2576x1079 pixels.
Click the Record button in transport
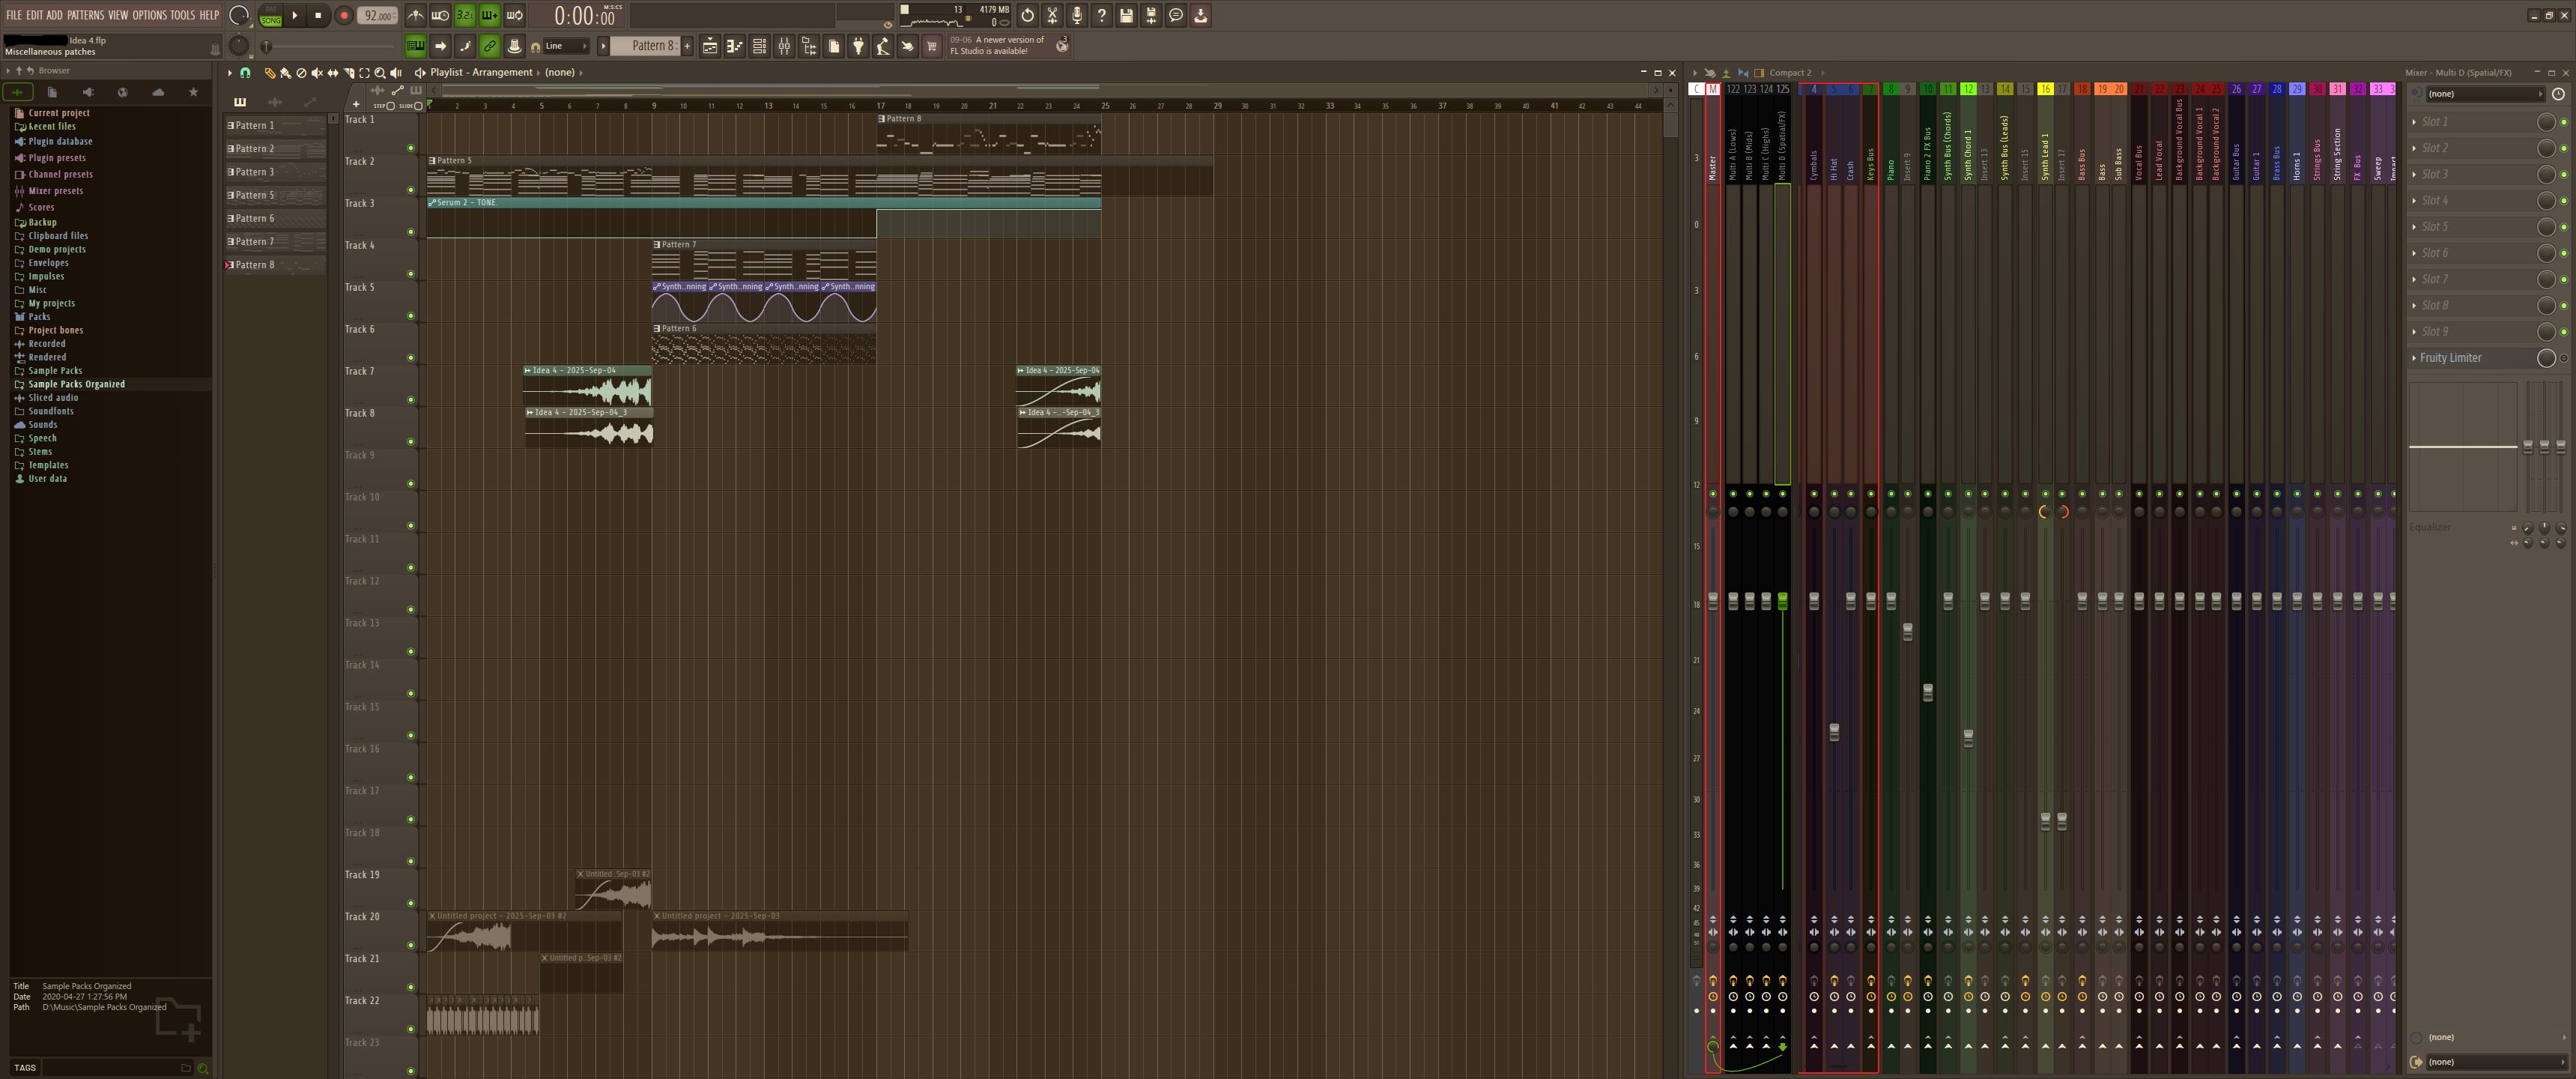[343, 16]
